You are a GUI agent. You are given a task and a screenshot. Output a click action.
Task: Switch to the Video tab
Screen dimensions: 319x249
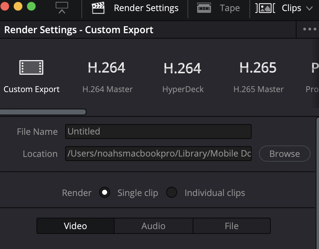[x=76, y=226]
